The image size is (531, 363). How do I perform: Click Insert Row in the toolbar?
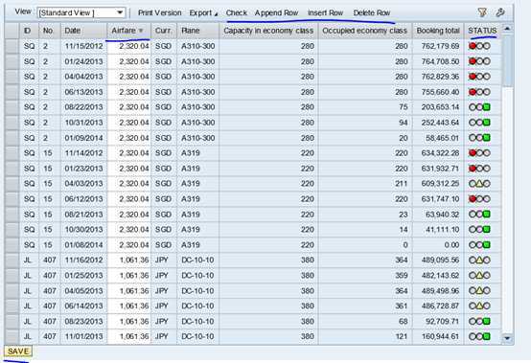coord(326,12)
